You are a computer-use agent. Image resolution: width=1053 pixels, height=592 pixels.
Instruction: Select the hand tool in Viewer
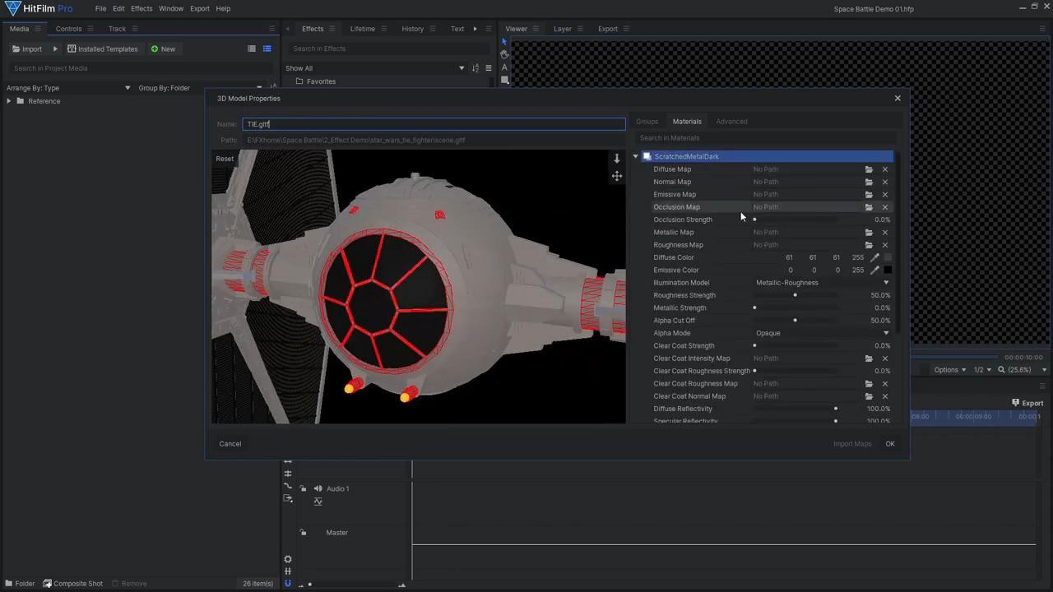click(x=504, y=54)
